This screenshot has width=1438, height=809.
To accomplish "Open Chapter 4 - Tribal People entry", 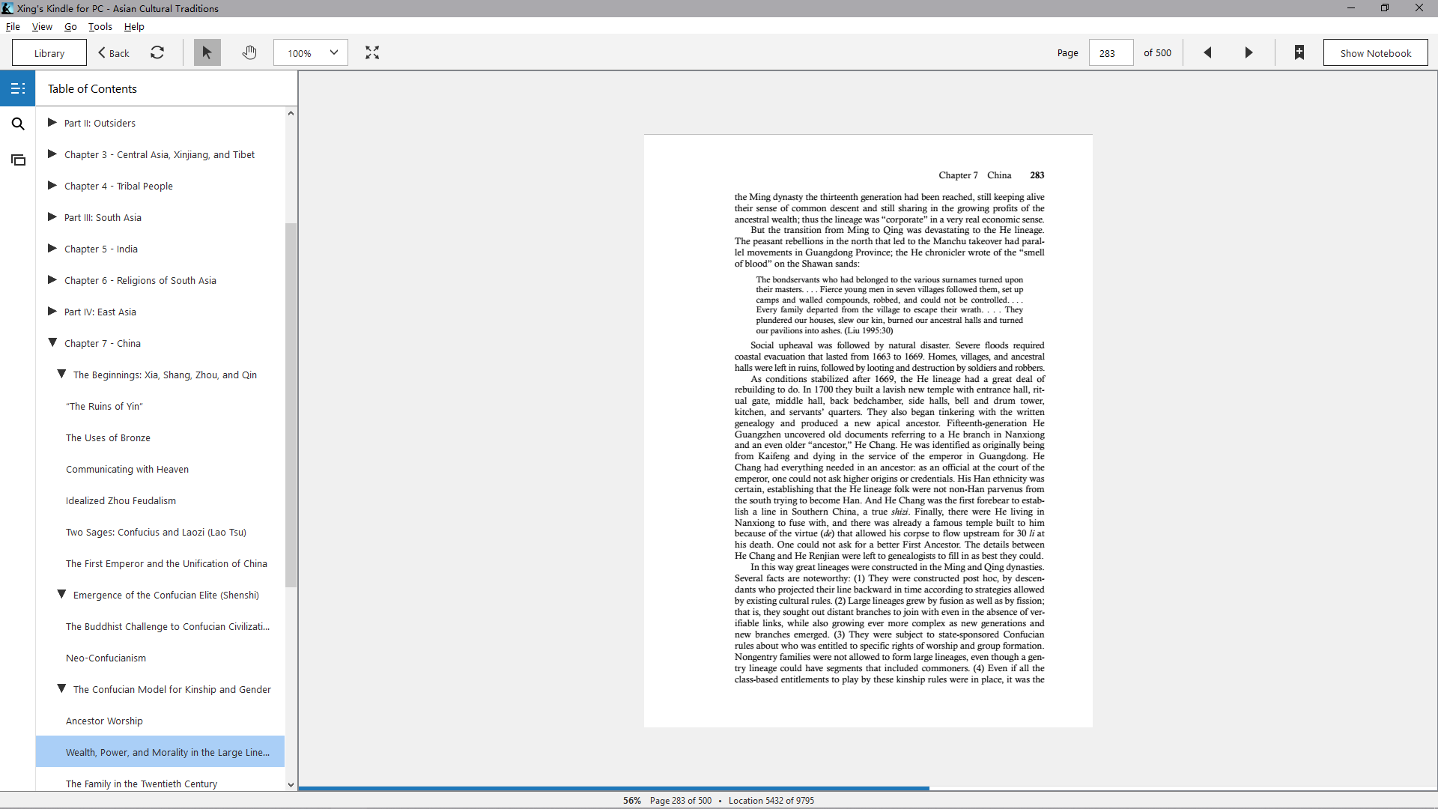I will [118, 186].
